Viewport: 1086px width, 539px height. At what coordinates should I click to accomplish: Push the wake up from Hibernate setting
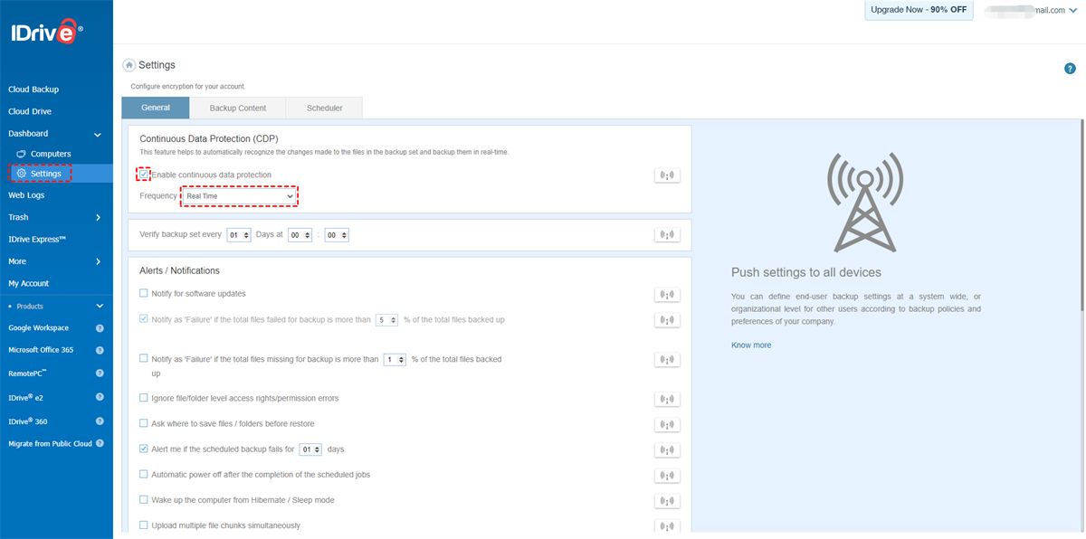(667, 501)
